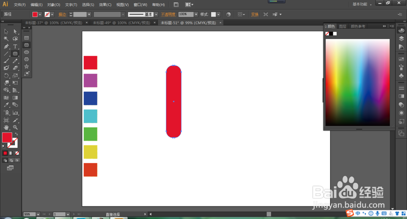Open the 基本 brush definition dropdown

156,15
